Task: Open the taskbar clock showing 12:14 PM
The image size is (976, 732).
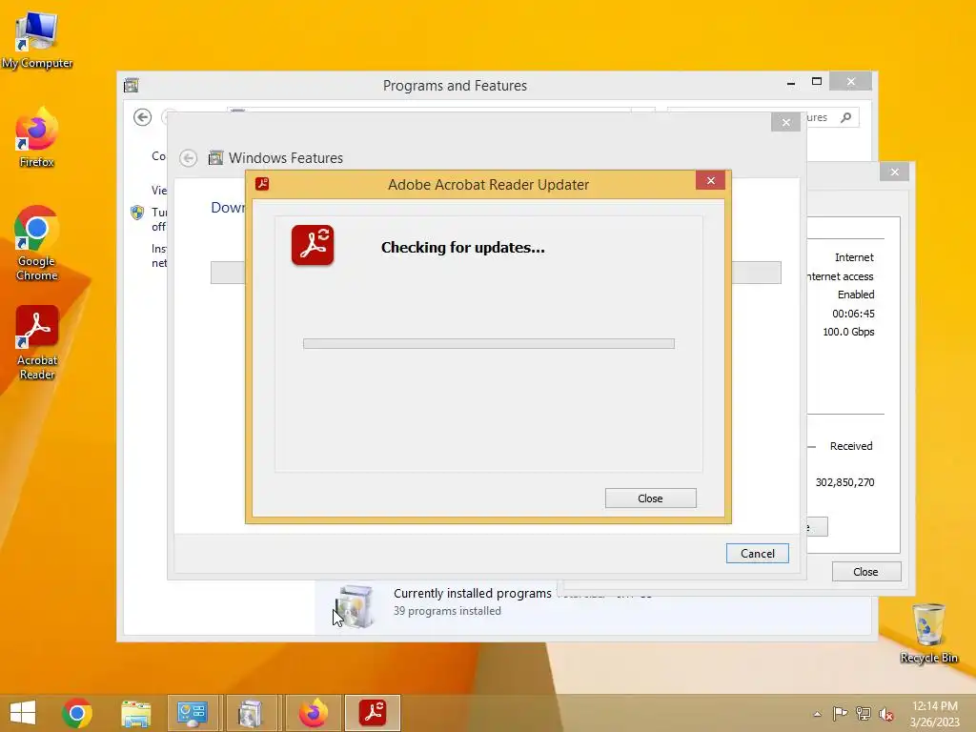Action: tap(934, 714)
